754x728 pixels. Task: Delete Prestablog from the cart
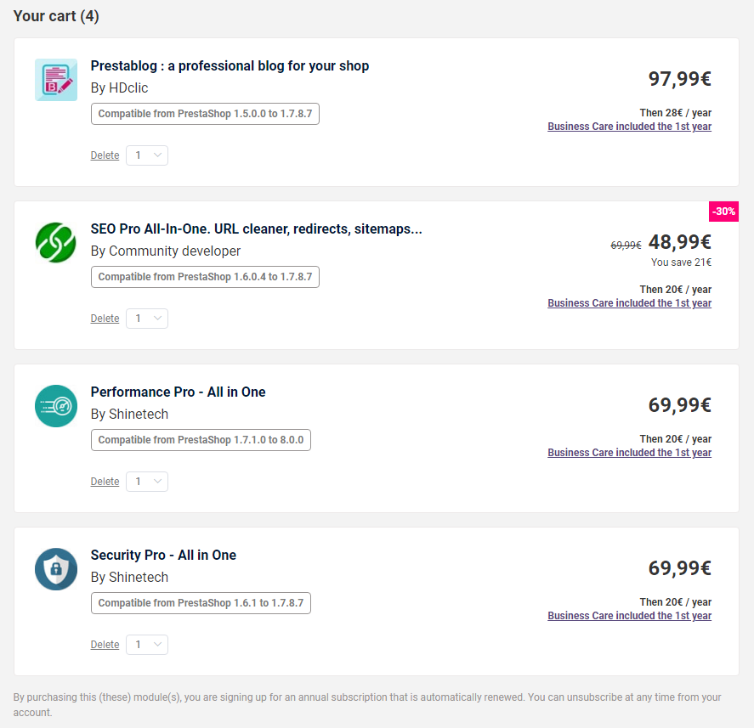pos(105,155)
